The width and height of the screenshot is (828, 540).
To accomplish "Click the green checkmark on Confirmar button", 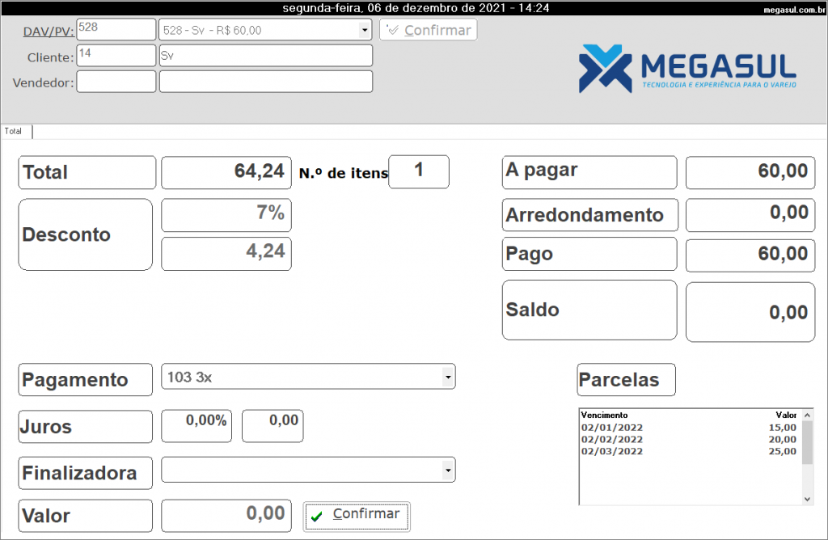I will coord(317,516).
